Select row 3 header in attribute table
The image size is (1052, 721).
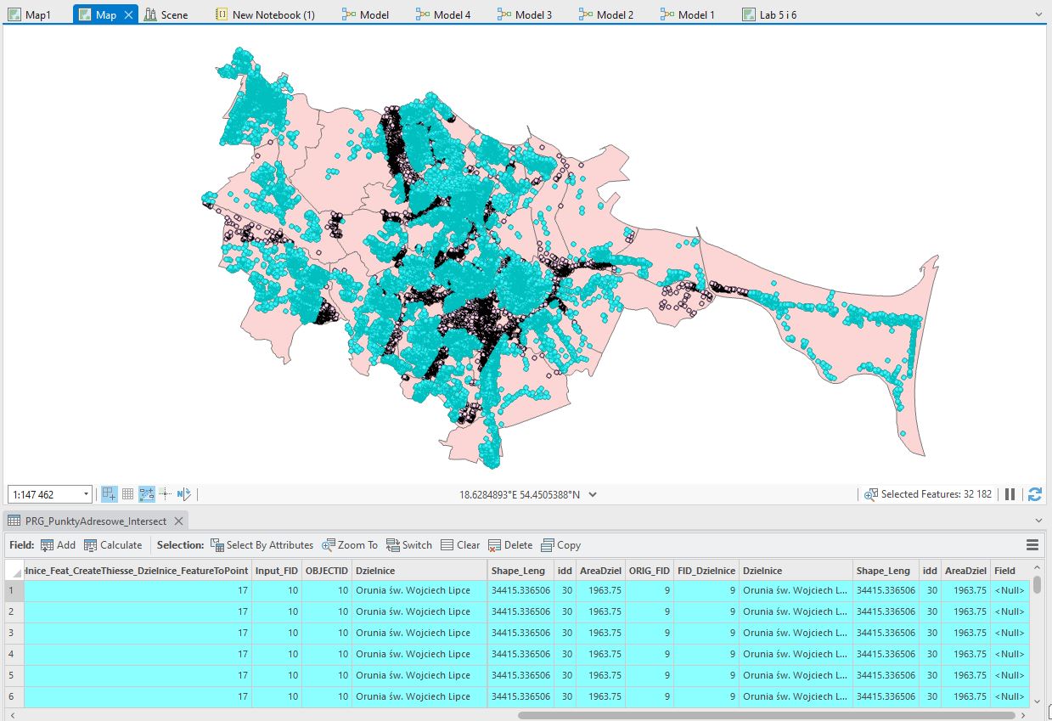point(13,633)
